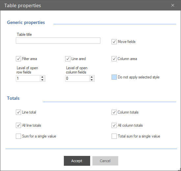Toggle the Column area checkbox
This screenshot has width=181, height=171.
pyautogui.click(x=114, y=59)
